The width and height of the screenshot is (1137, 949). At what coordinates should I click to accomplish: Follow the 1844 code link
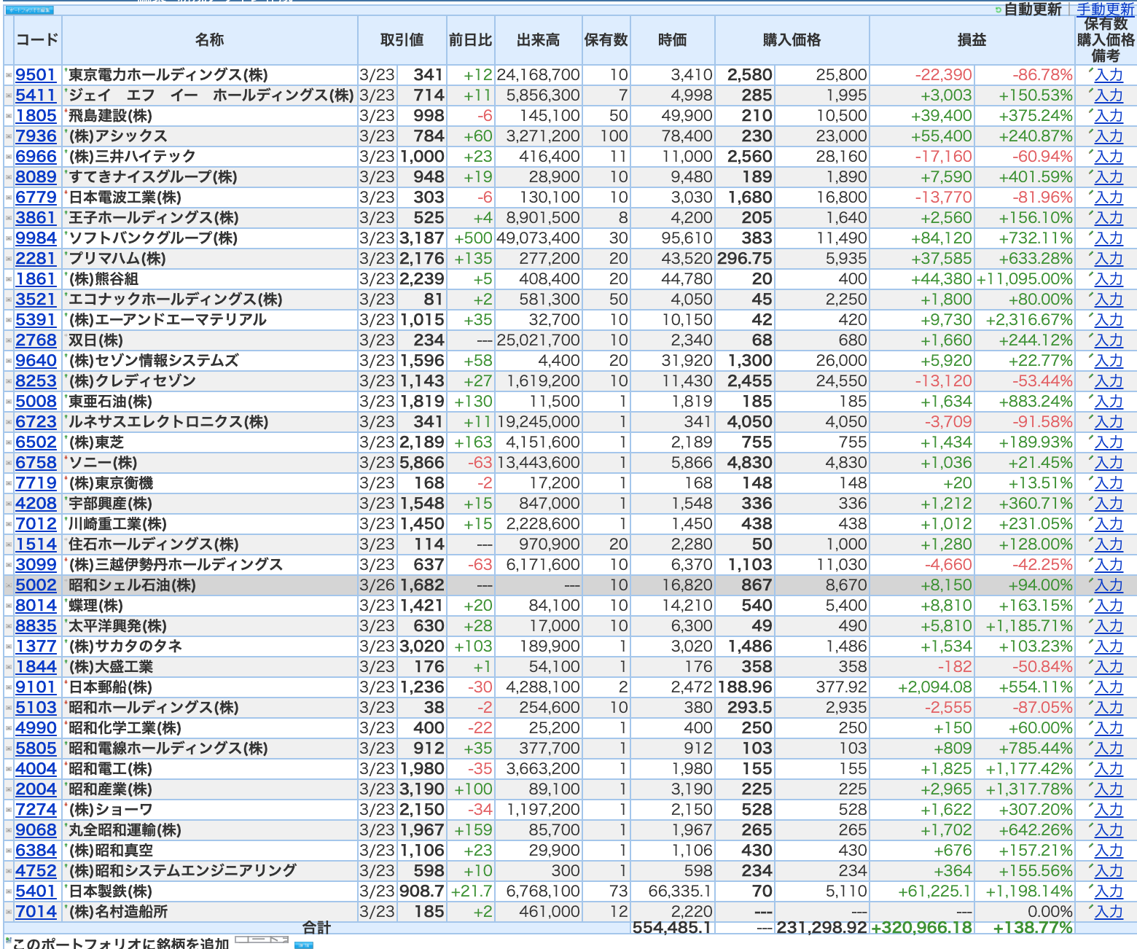coord(36,667)
